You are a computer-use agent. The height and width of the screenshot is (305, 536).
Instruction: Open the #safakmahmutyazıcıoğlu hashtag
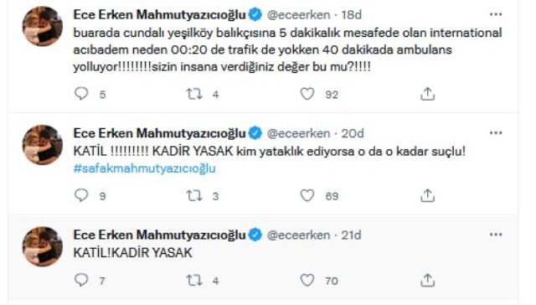(x=144, y=168)
